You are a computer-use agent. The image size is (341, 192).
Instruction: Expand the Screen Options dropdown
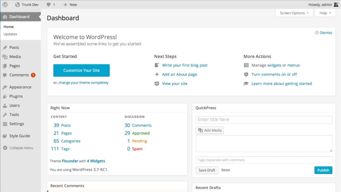tap(294, 13)
